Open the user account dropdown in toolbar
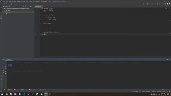This screenshot has height=96, width=171. (143, 4)
